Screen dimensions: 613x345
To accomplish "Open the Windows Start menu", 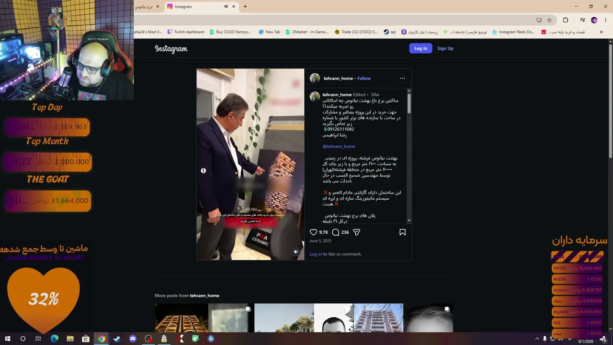I will (8, 339).
